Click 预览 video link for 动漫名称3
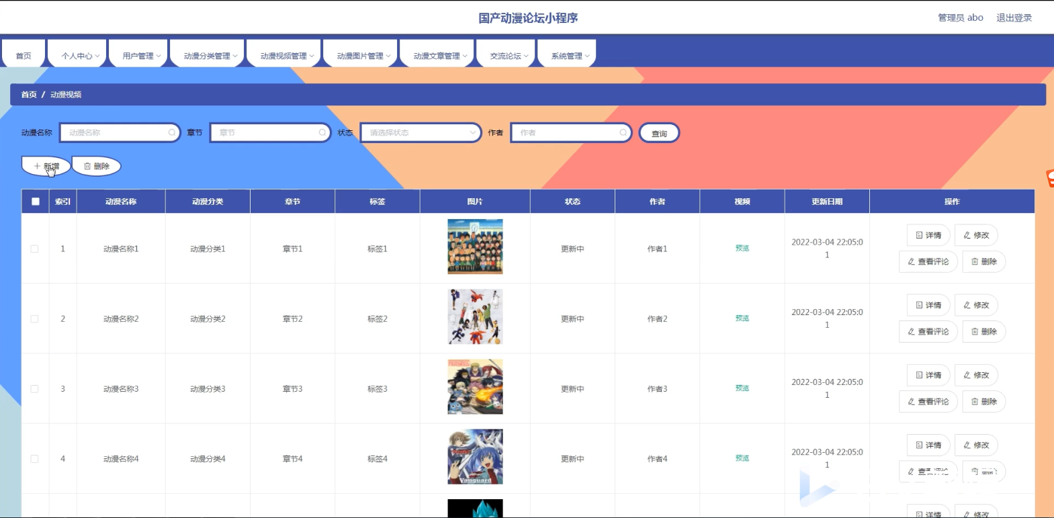 pos(742,388)
